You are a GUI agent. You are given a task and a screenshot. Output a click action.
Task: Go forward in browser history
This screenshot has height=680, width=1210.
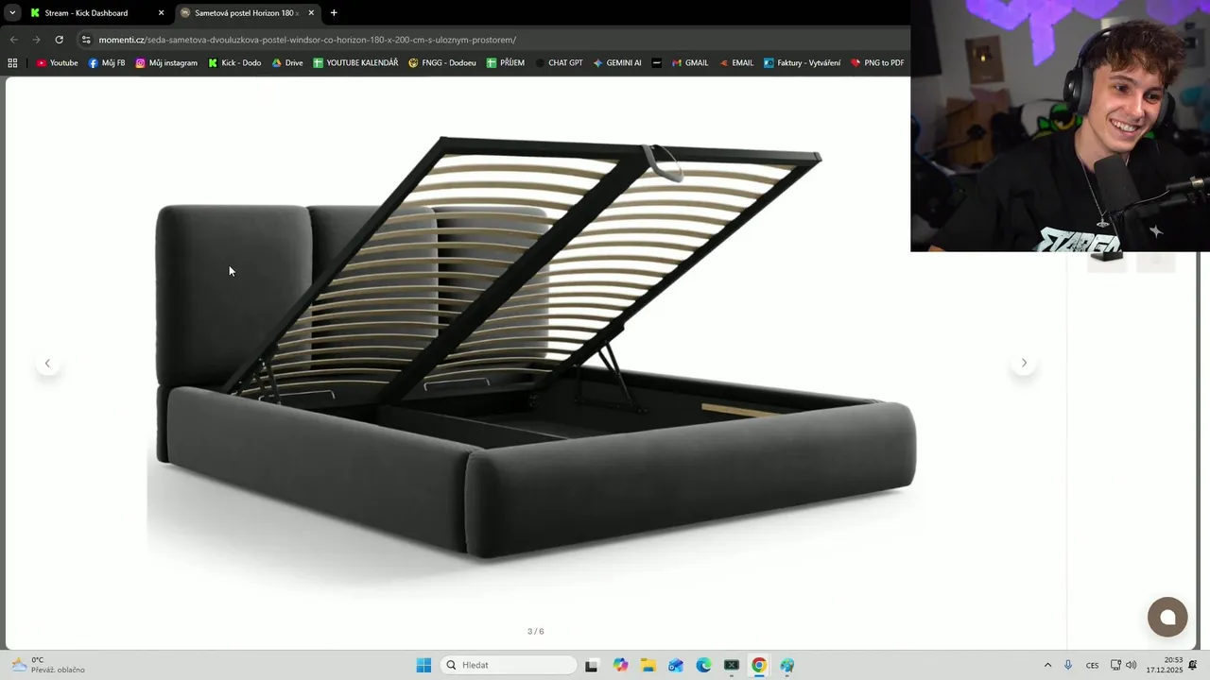36,40
